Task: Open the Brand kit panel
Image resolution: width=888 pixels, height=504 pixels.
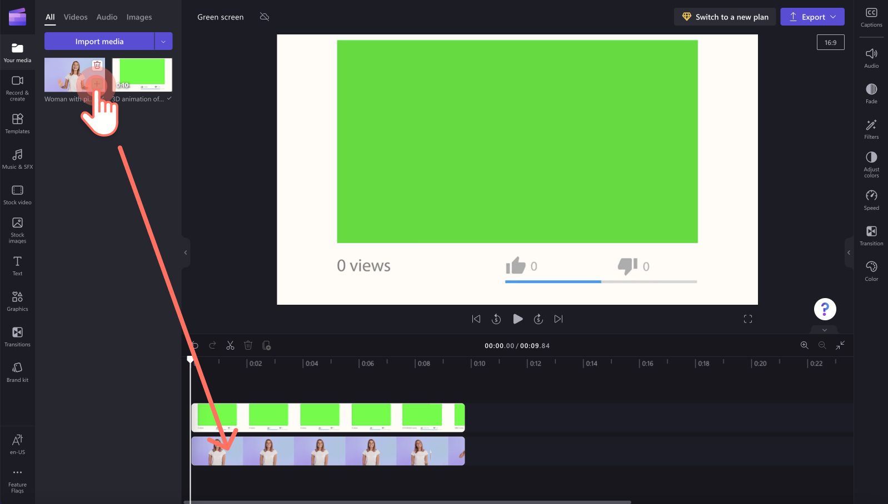Action: pyautogui.click(x=17, y=372)
